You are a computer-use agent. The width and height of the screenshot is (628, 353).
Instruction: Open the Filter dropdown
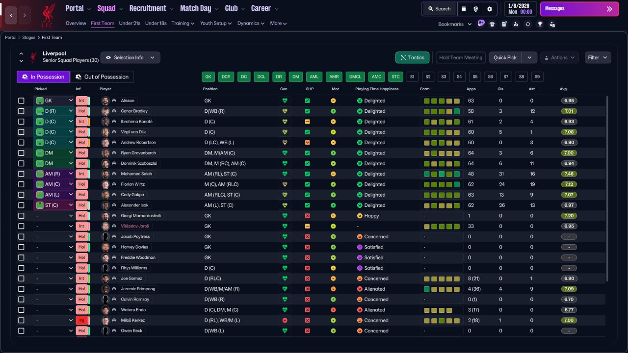click(598, 58)
